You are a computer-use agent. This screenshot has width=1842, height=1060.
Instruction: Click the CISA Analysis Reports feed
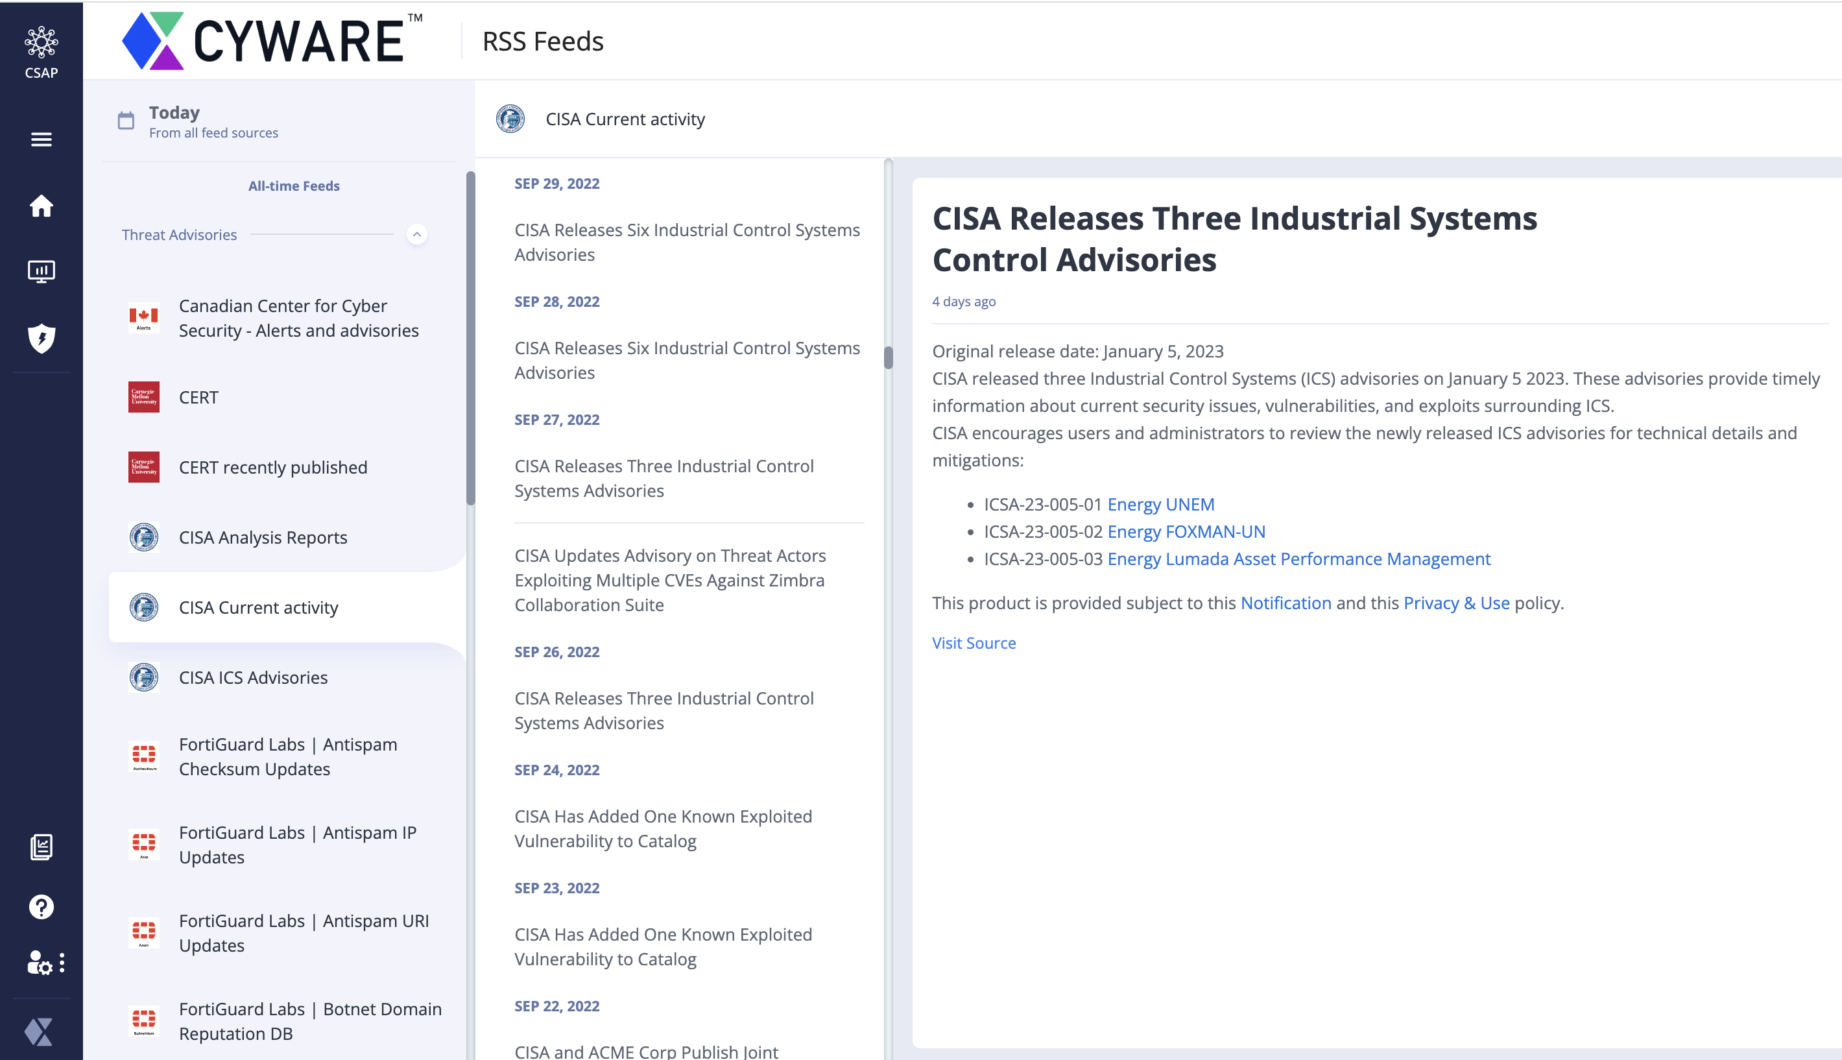coord(262,536)
